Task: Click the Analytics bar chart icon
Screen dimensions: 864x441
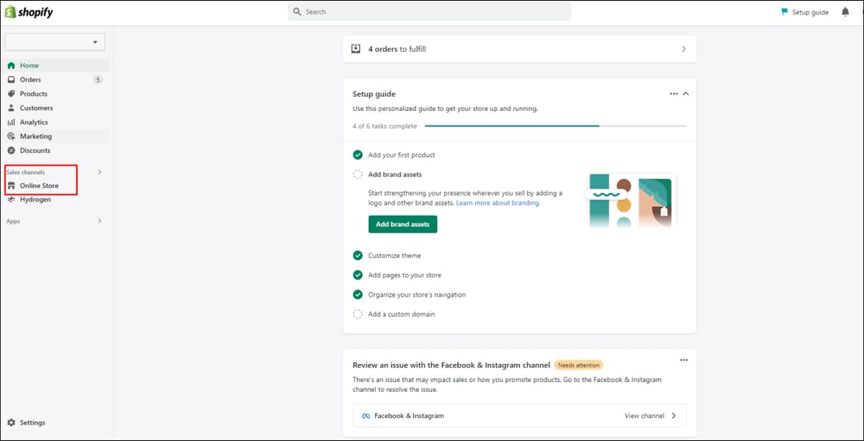Action: (11, 122)
